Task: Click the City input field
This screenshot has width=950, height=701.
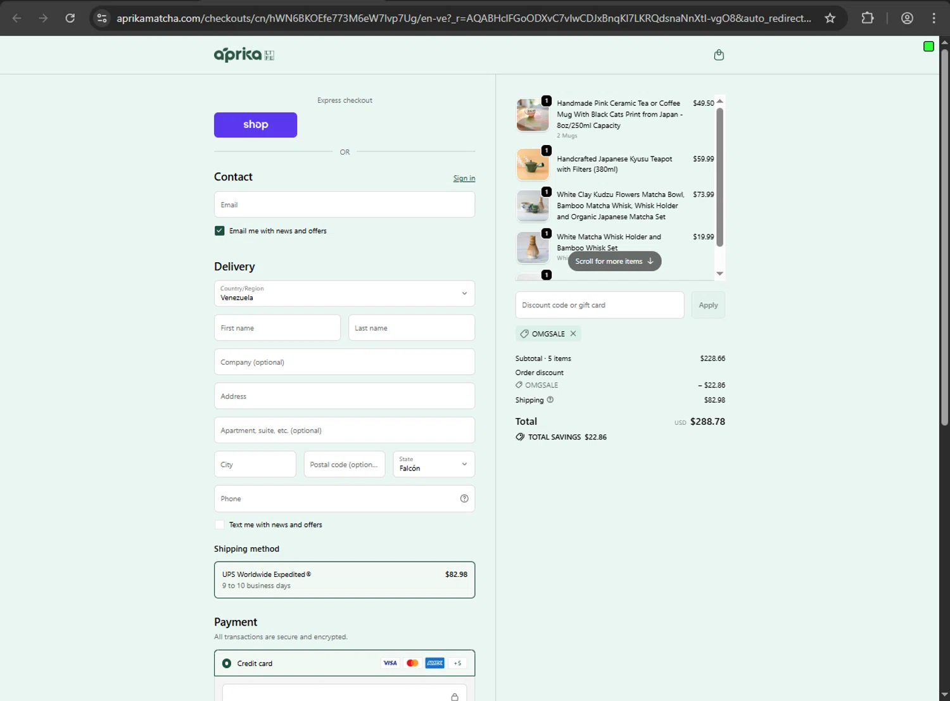Action: click(x=255, y=464)
